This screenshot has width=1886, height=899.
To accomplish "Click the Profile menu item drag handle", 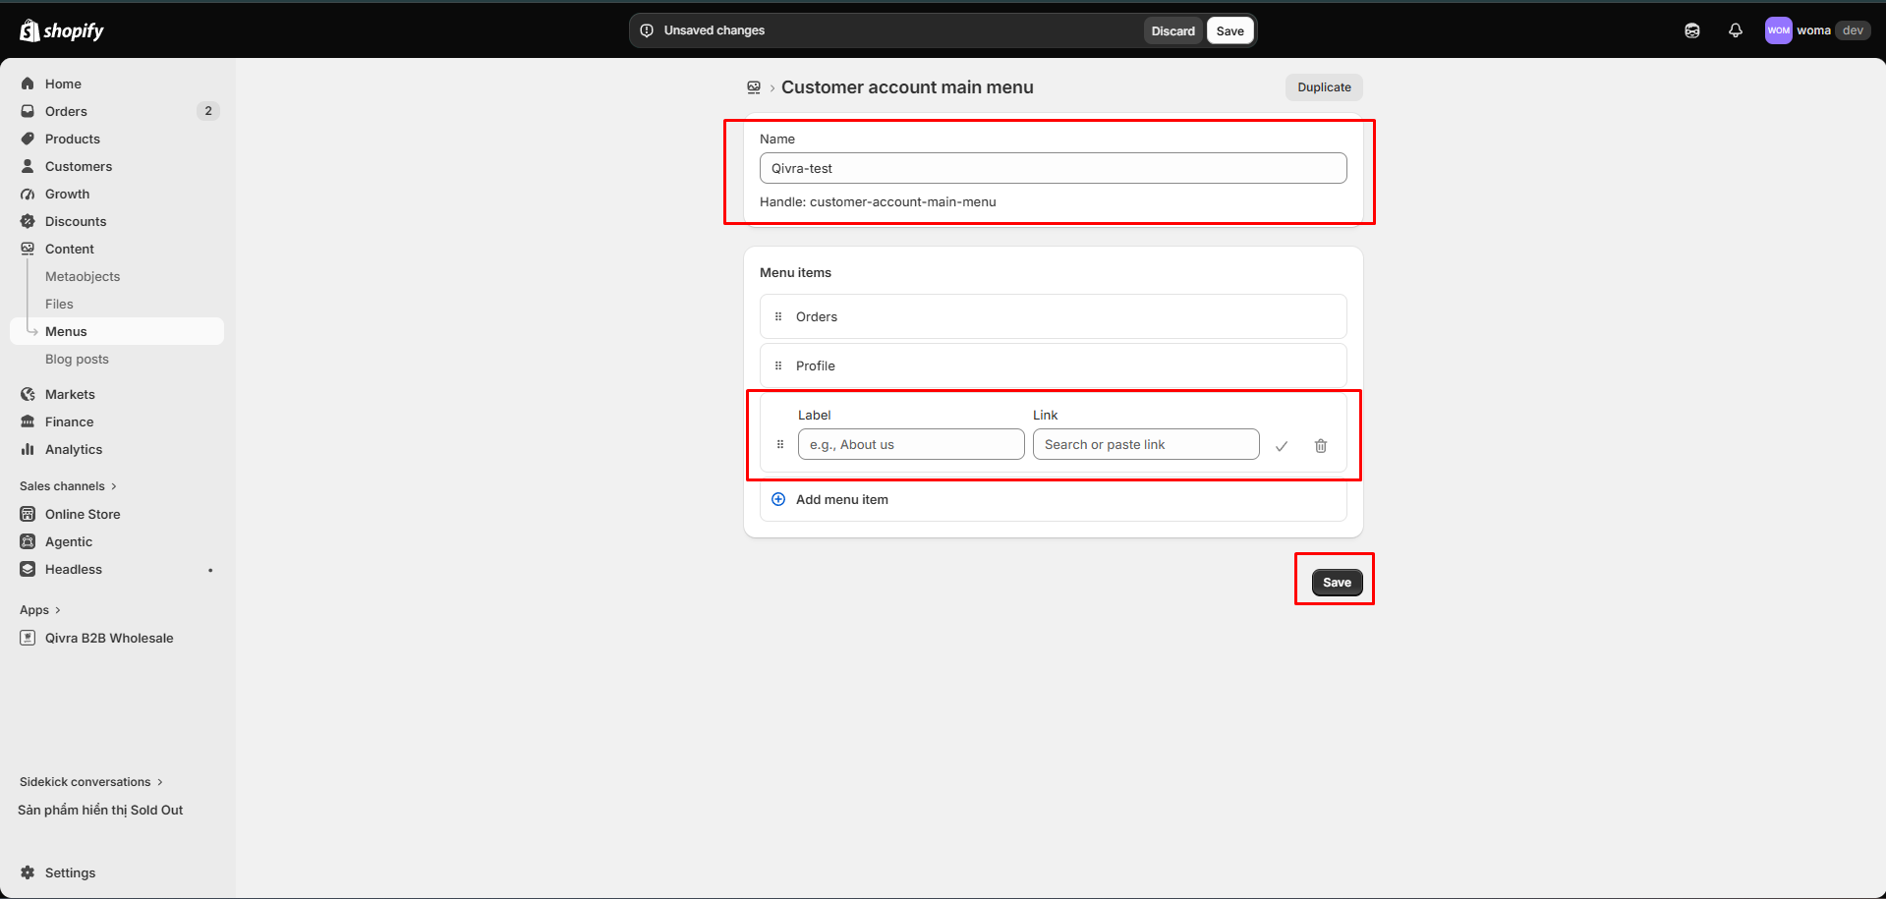I will 778,365.
